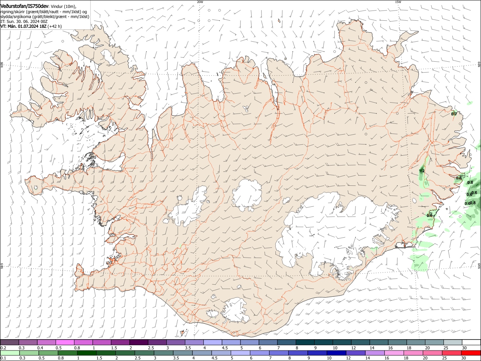
Task: Pick the palest green lower-legend swatch labeled 0.1
Action: click(10, 353)
